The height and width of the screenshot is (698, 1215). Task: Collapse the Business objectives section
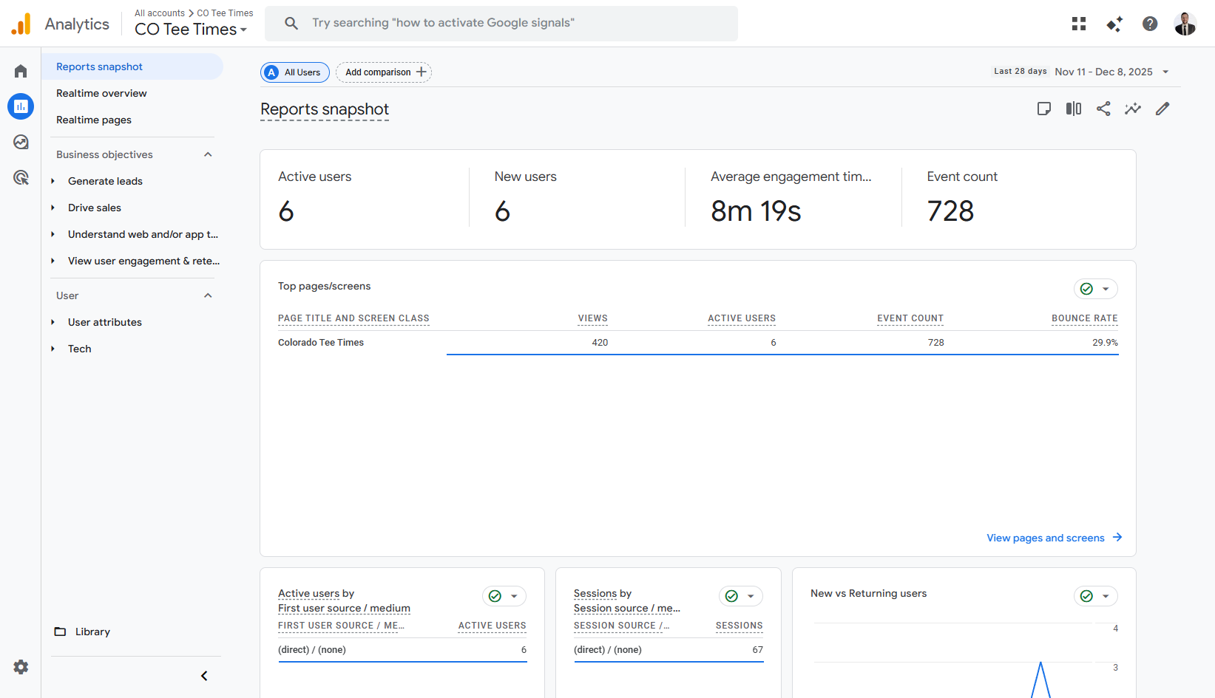click(208, 154)
